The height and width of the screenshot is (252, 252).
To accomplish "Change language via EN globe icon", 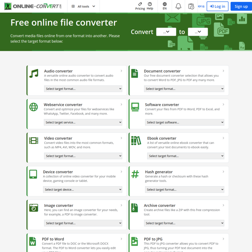I will (x=165, y=6).
